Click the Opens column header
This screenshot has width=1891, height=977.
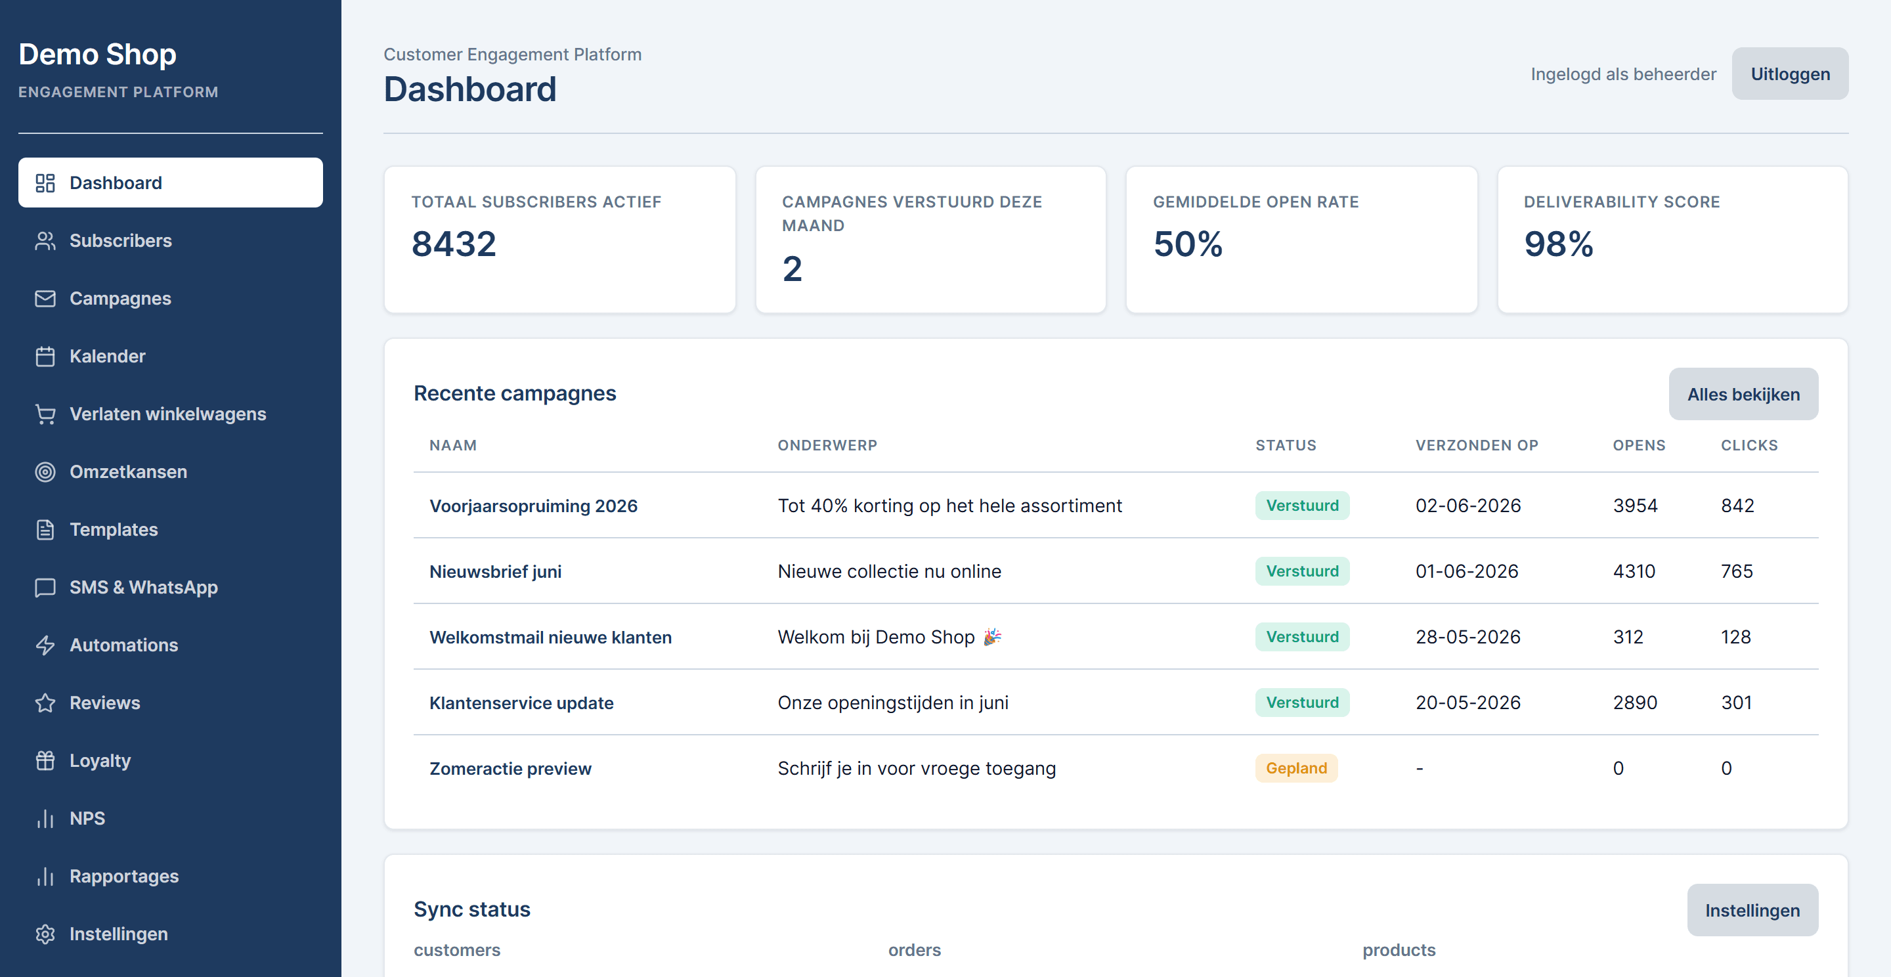tap(1638, 446)
